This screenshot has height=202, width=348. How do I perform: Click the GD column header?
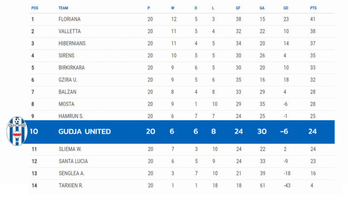[286, 8]
